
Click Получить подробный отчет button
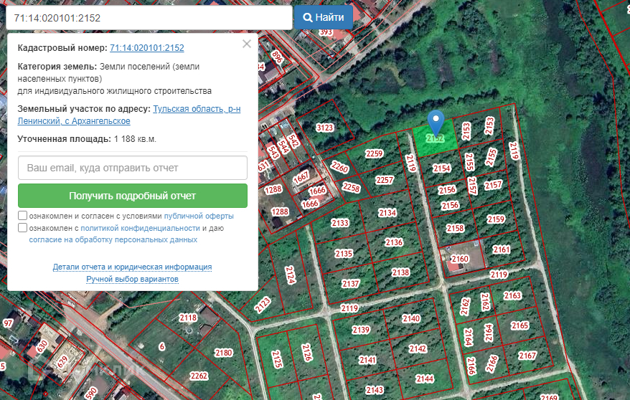tap(133, 196)
